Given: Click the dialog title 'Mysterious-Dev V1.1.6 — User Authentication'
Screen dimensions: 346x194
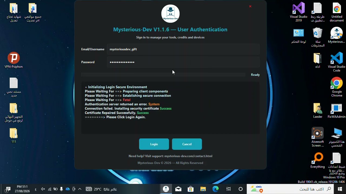Looking at the screenshot, I should click(170, 29).
